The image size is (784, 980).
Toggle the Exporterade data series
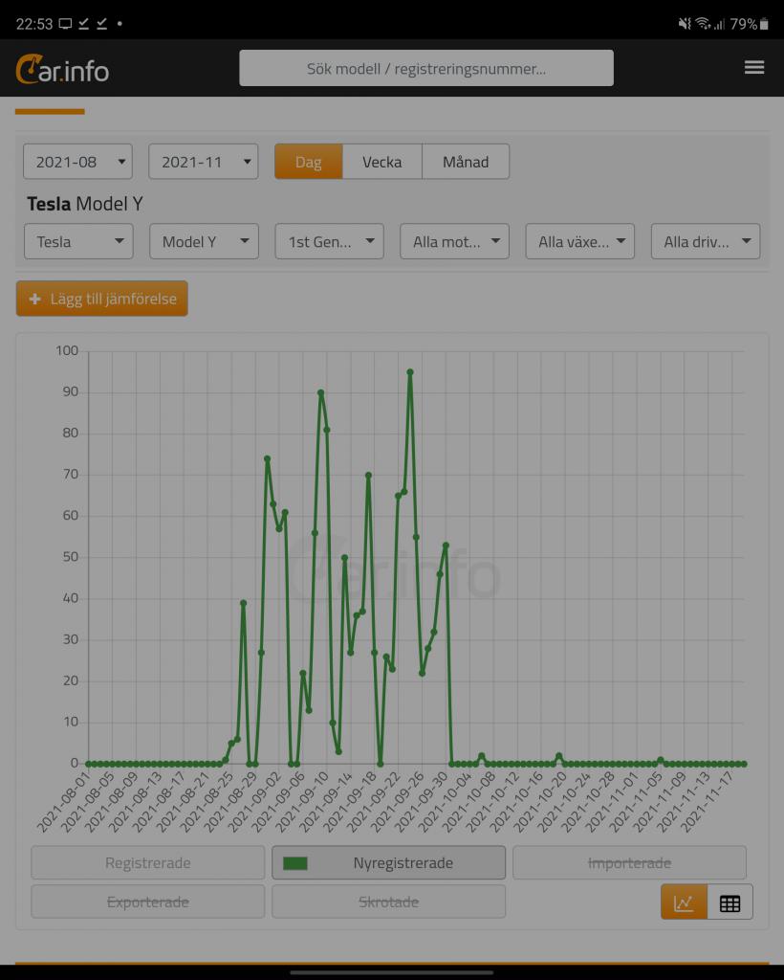148,902
